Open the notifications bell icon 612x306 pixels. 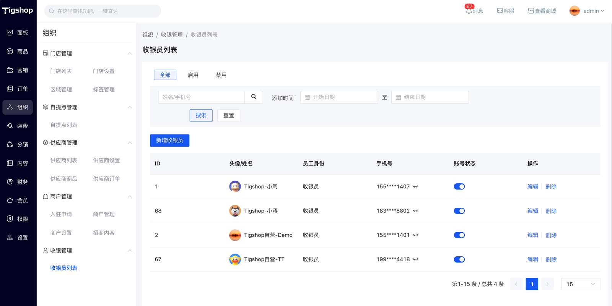pyautogui.click(x=469, y=11)
